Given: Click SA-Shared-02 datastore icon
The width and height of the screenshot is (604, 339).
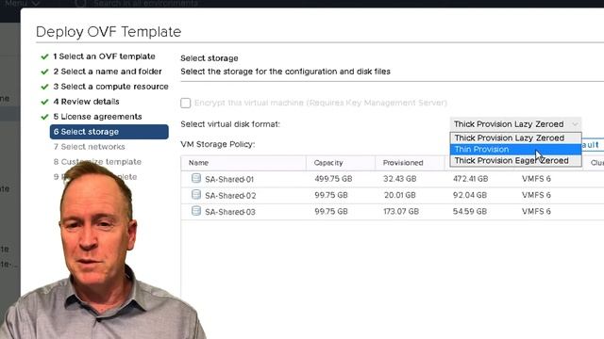Looking at the screenshot, I should (196, 195).
